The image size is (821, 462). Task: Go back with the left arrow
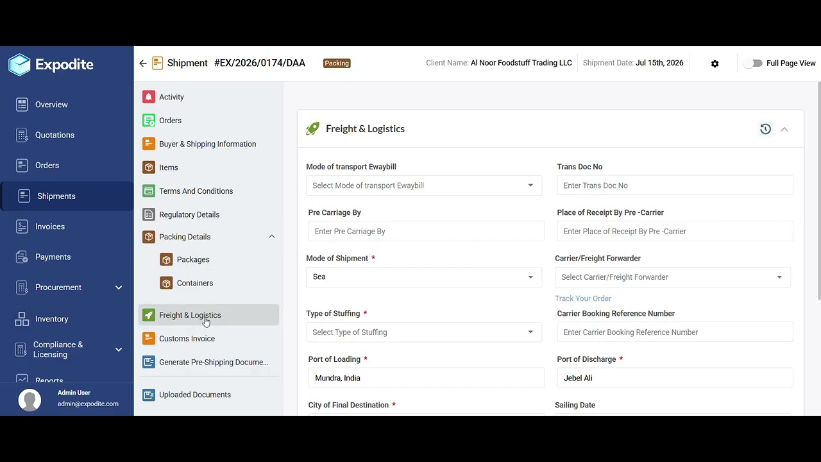point(143,64)
